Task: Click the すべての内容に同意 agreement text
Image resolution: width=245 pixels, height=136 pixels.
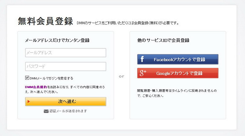Action: tap(88, 87)
